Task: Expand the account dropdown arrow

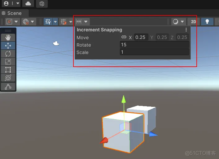Action: click(x=18, y=3)
